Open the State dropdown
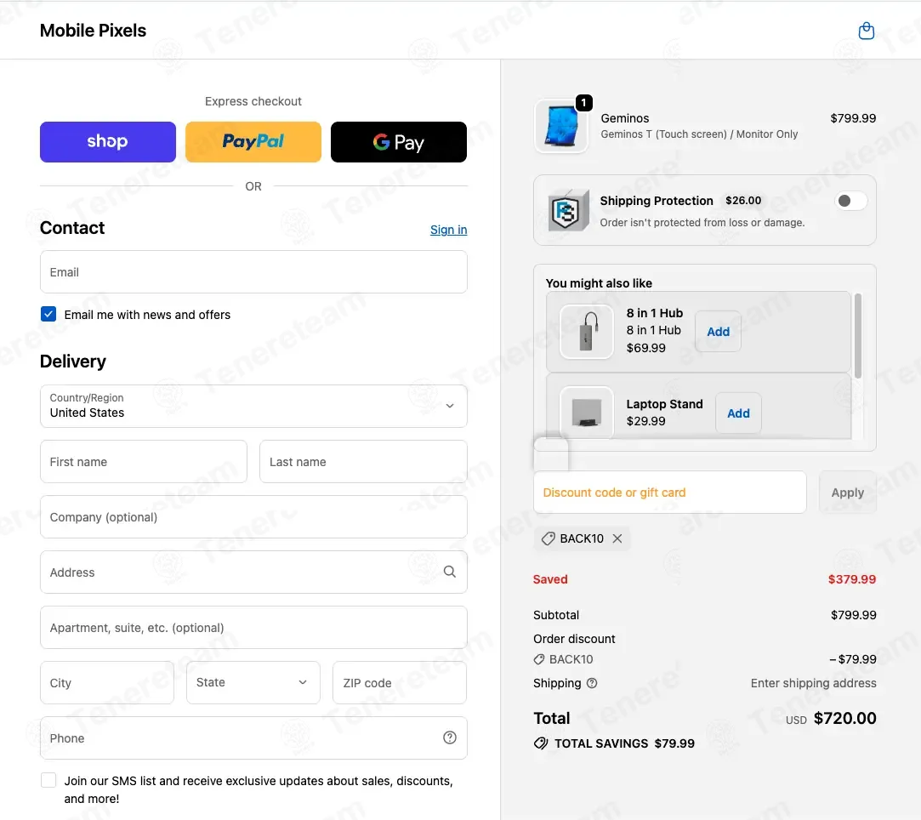 coord(253,682)
